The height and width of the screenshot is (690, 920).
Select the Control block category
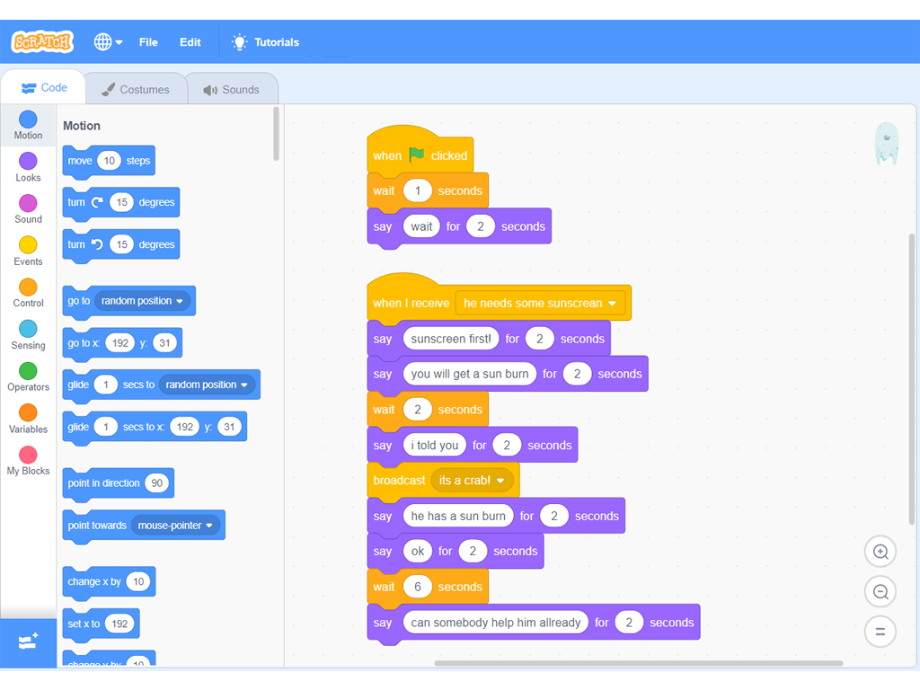click(28, 292)
